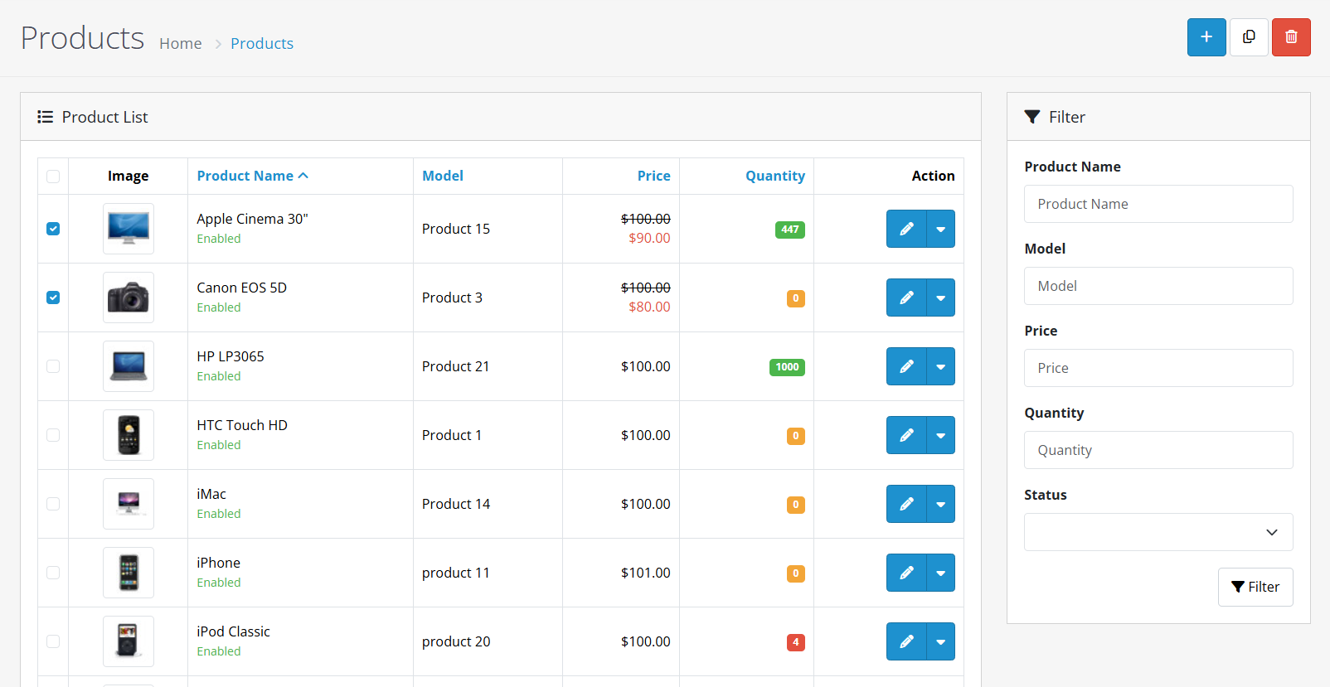Sort table by Price column
This screenshot has height=687, width=1330.
tap(654, 176)
